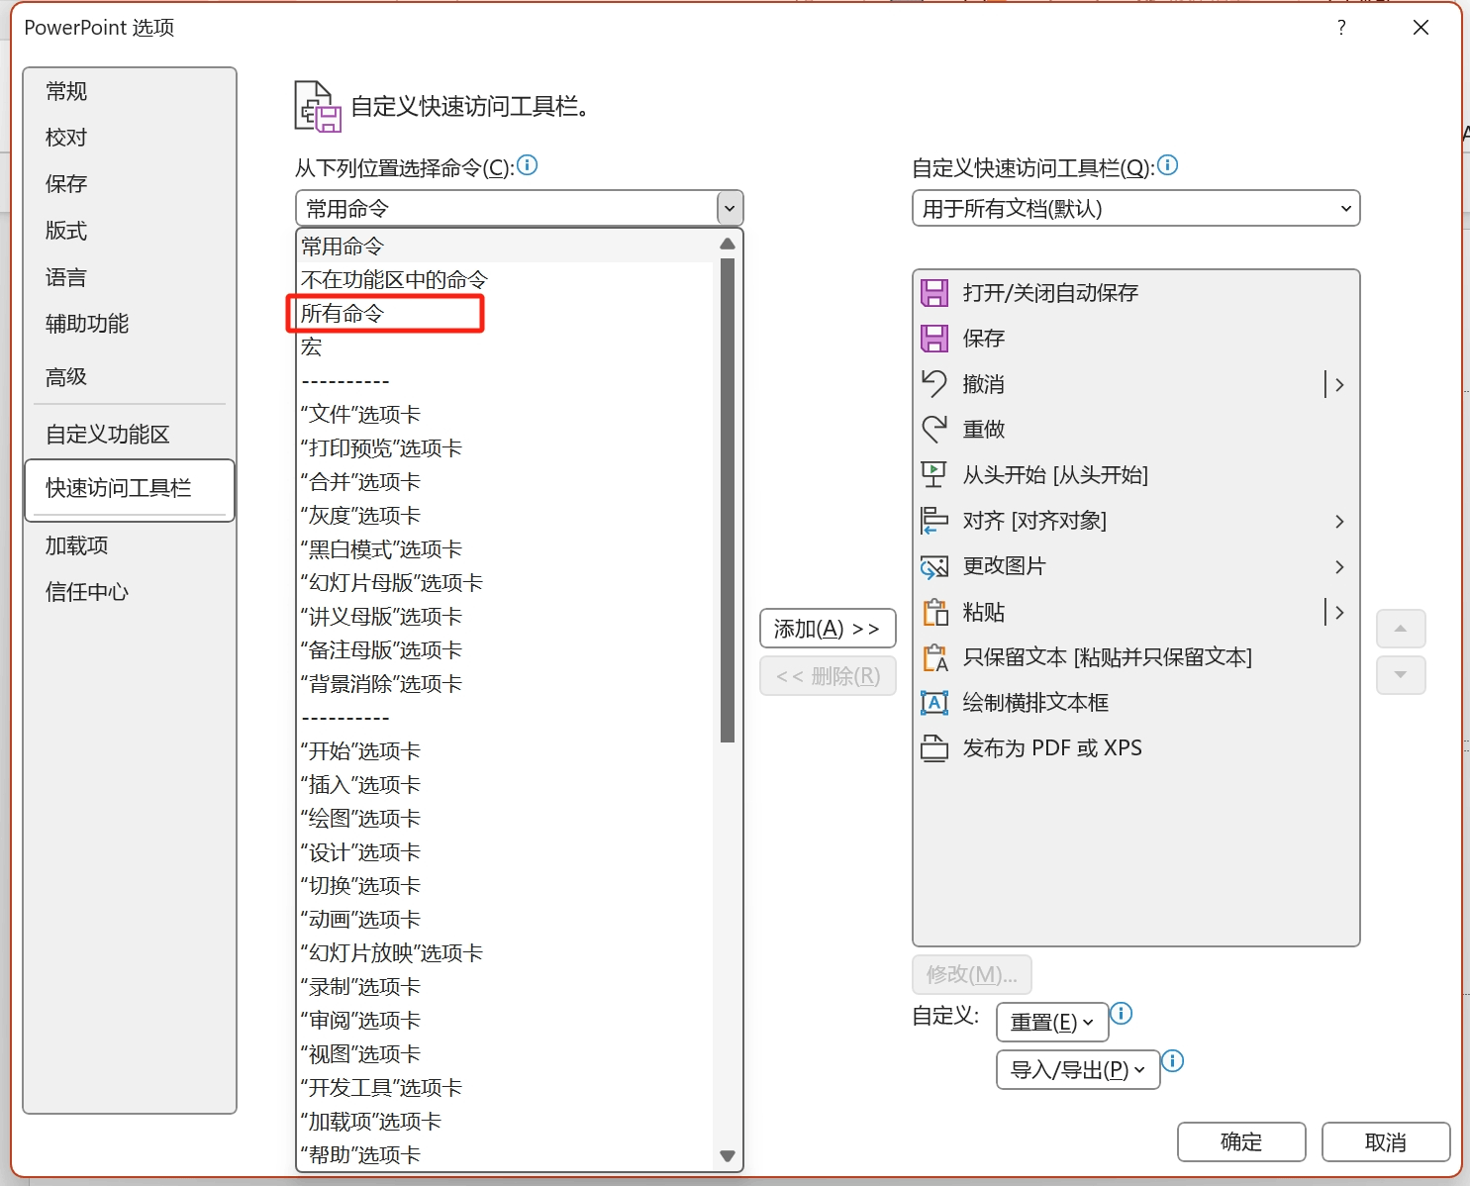Click info icon beside 从下列位置选择命令
Screen dimensions: 1470x1186
[x=528, y=165]
